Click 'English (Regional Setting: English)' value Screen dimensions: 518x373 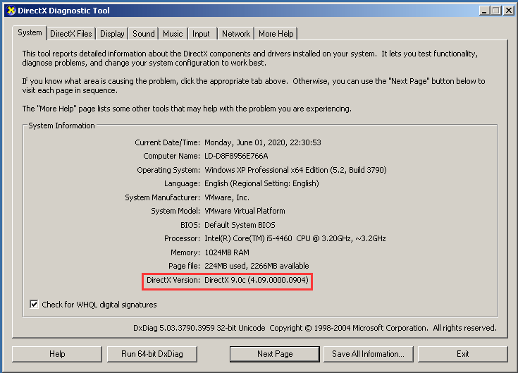261,183
